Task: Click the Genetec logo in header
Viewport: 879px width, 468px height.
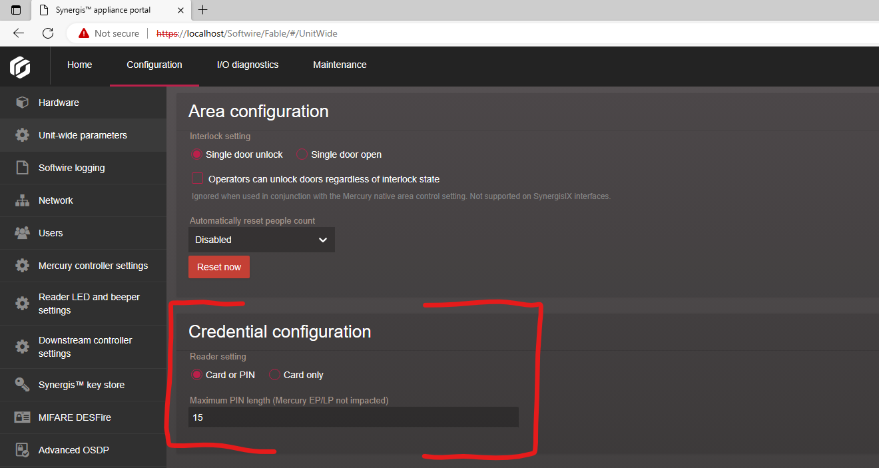Action: pos(20,67)
